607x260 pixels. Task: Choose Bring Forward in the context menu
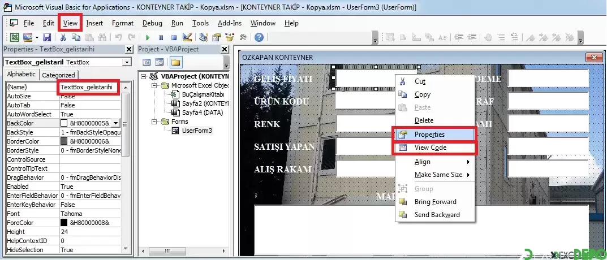[x=434, y=202]
